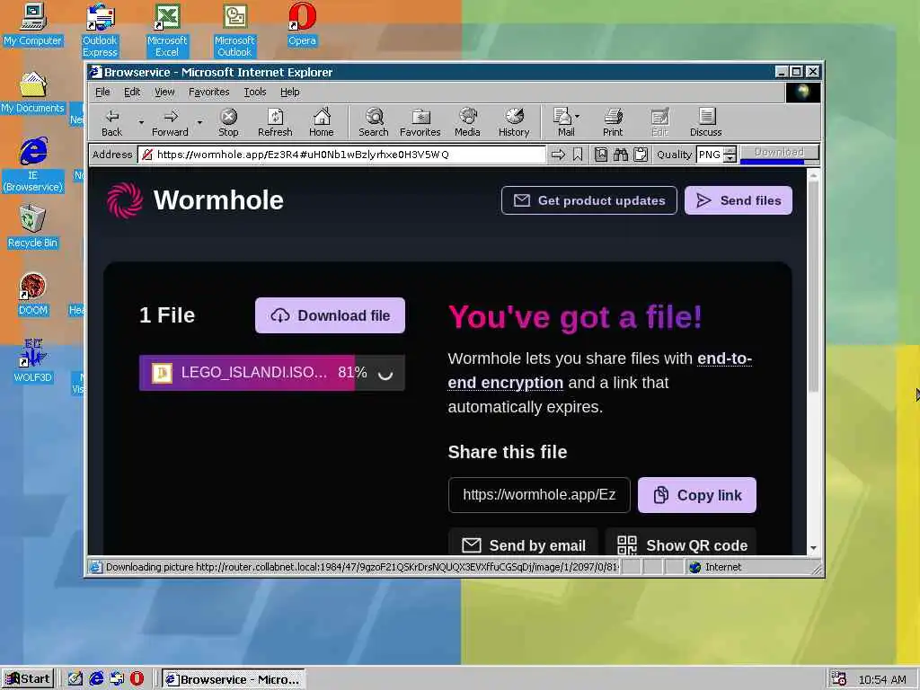Launch Internet Explorer from quick launch
This screenshot has height=690, width=920.
click(x=96, y=679)
